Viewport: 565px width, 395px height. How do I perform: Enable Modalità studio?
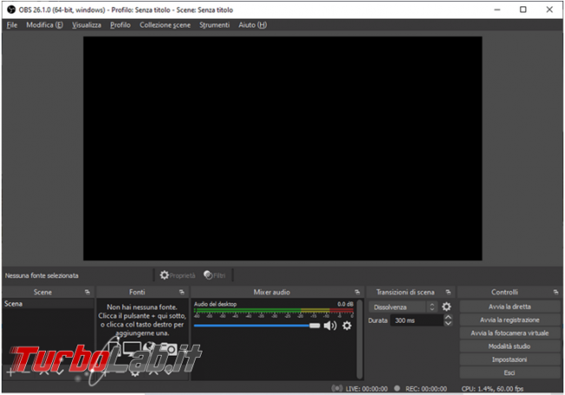point(509,346)
